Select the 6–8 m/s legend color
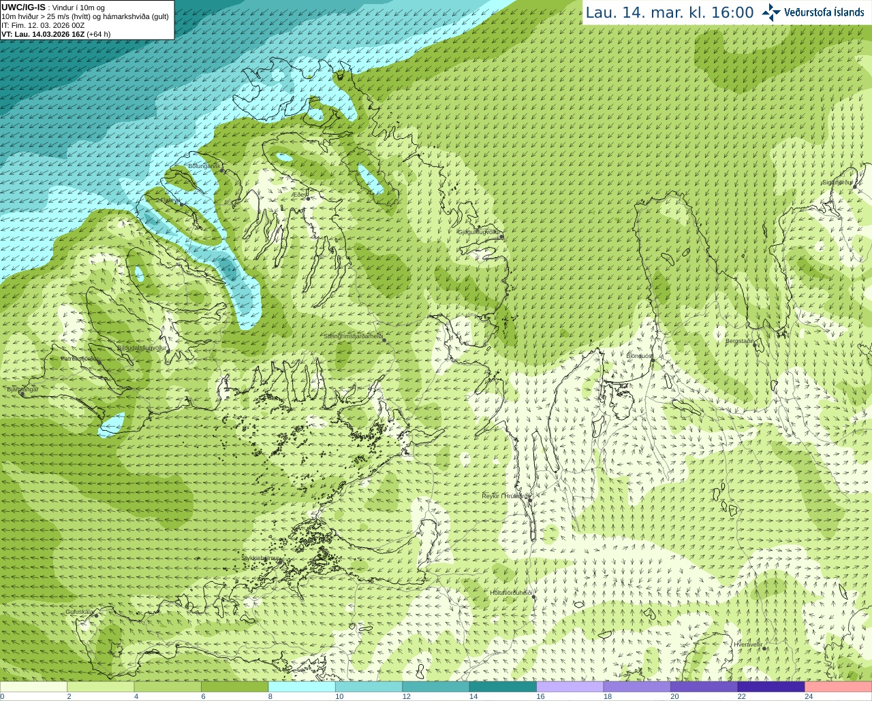This screenshot has height=701, width=872. point(234,687)
